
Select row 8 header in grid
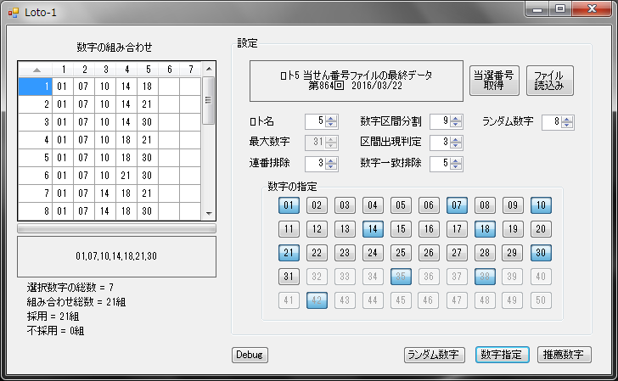pos(36,211)
